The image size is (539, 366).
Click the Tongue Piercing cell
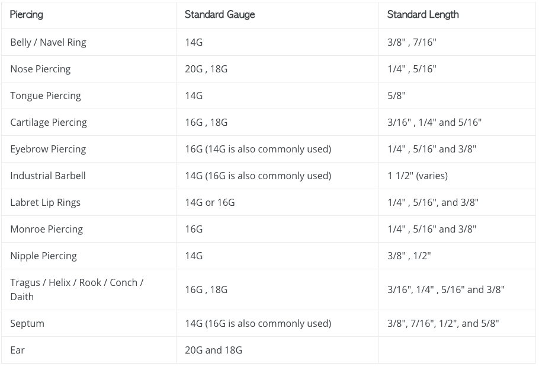pyautogui.click(x=89, y=96)
